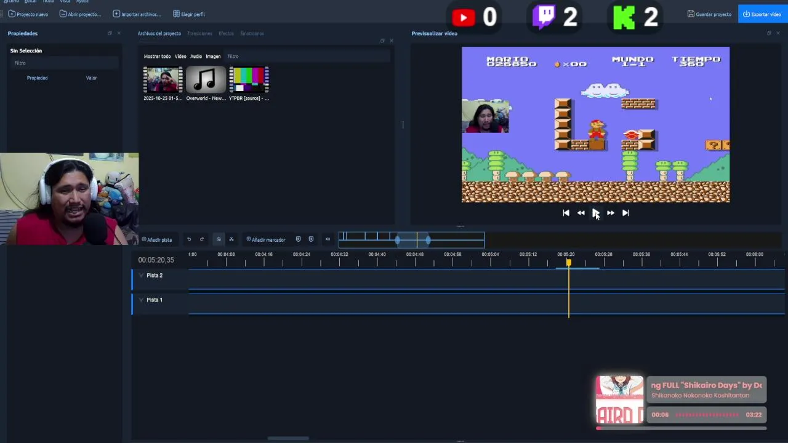Click the play button under preview

(595, 213)
